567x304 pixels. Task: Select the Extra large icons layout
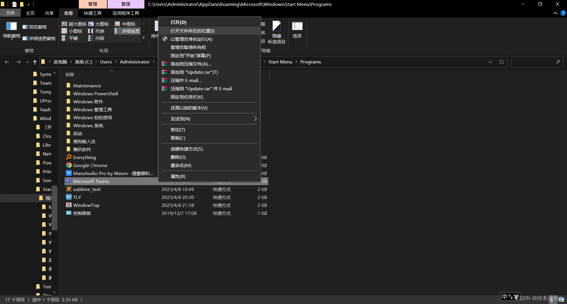click(74, 24)
